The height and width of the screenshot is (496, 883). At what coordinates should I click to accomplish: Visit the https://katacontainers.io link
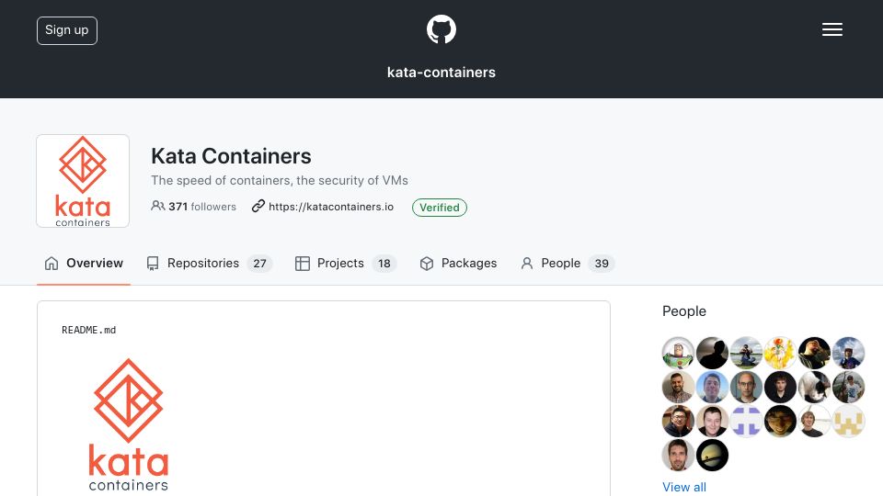(x=330, y=207)
